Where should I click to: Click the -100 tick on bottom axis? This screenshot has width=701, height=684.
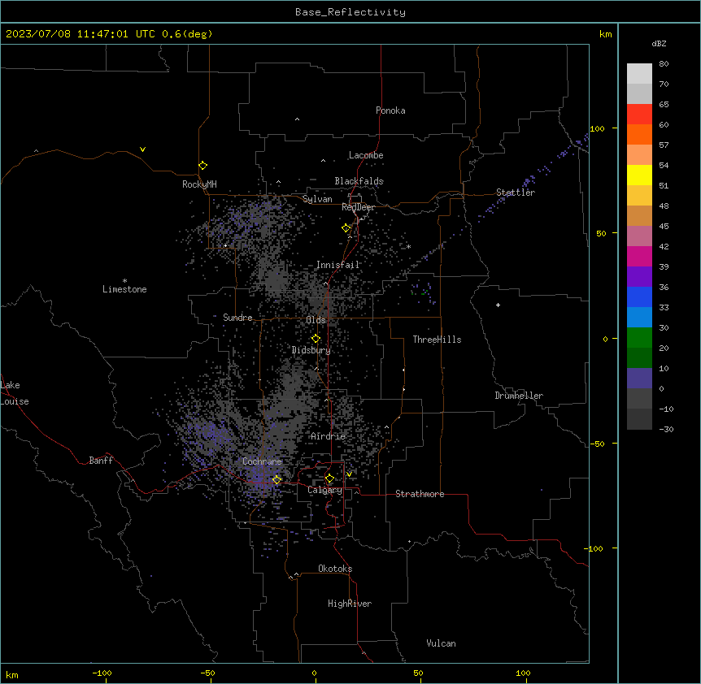click(x=102, y=673)
